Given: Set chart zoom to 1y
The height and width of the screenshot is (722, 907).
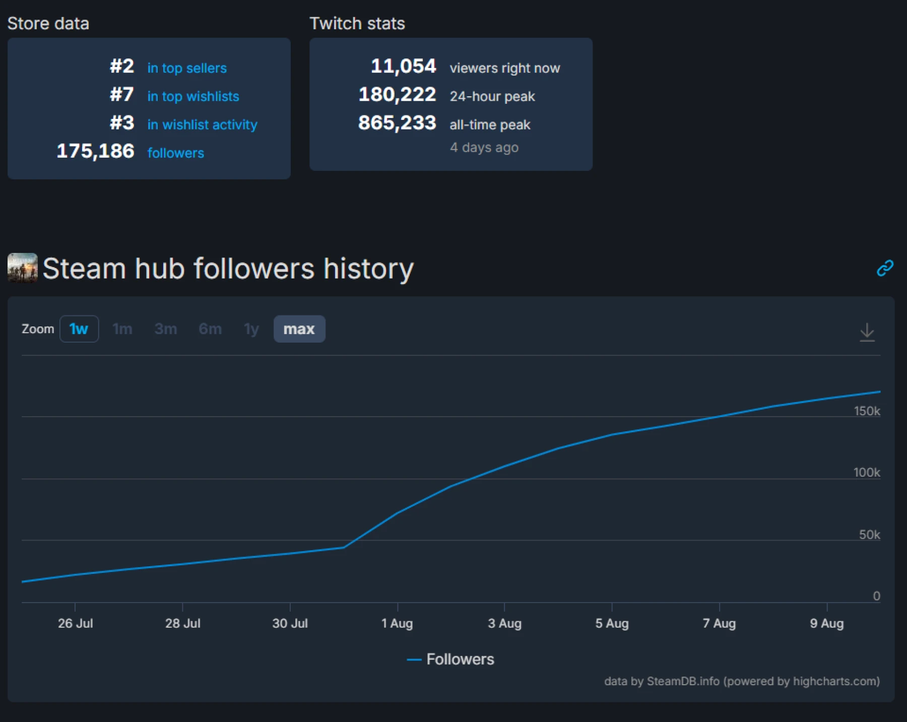Looking at the screenshot, I should click(251, 329).
